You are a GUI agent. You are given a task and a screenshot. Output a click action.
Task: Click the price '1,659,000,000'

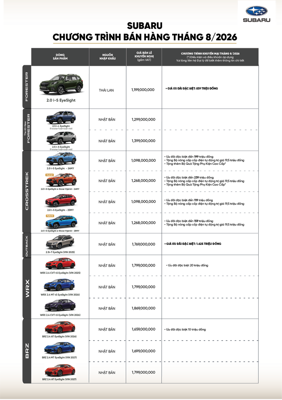coord(144,329)
